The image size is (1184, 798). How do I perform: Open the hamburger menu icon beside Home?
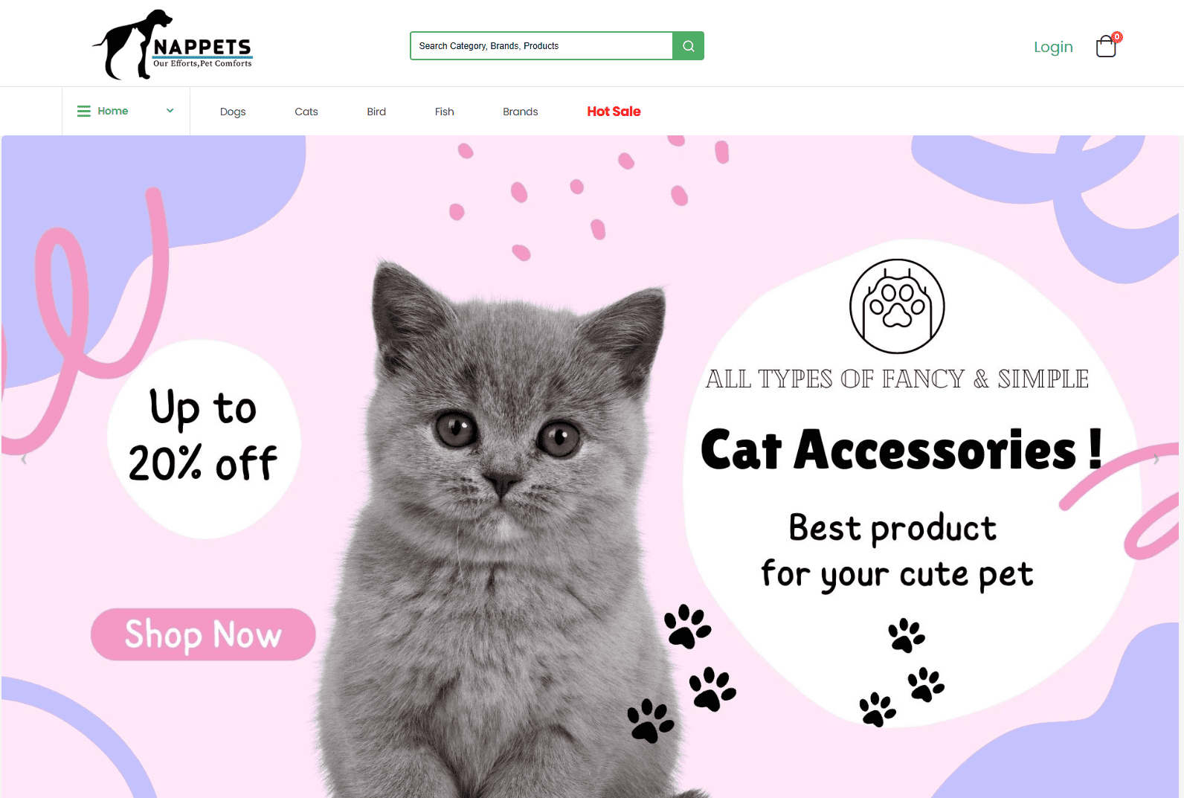click(84, 111)
